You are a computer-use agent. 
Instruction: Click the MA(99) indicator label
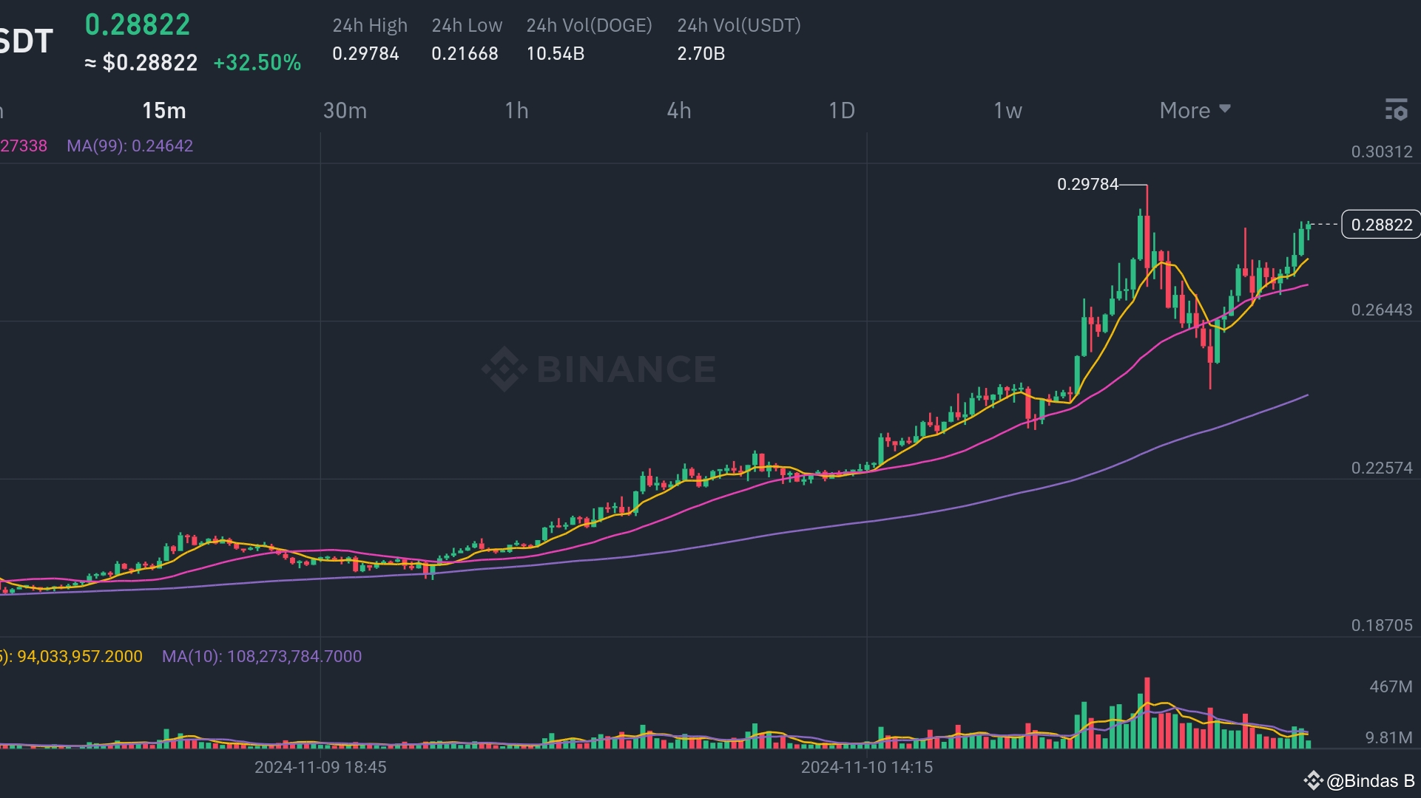pos(129,146)
